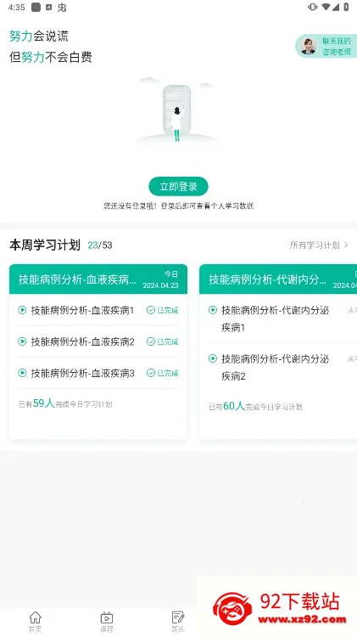This screenshot has width=357, height=637.
Task: Open lesson 技能病例分析-血液疾病3
Action: pyautogui.click(x=83, y=373)
